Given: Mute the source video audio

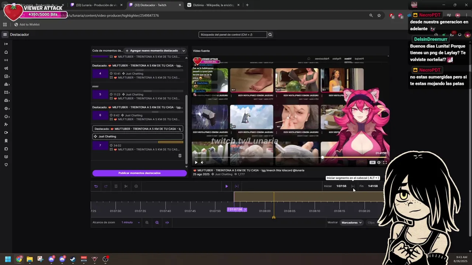Looking at the screenshot, I should coord(202,162).
